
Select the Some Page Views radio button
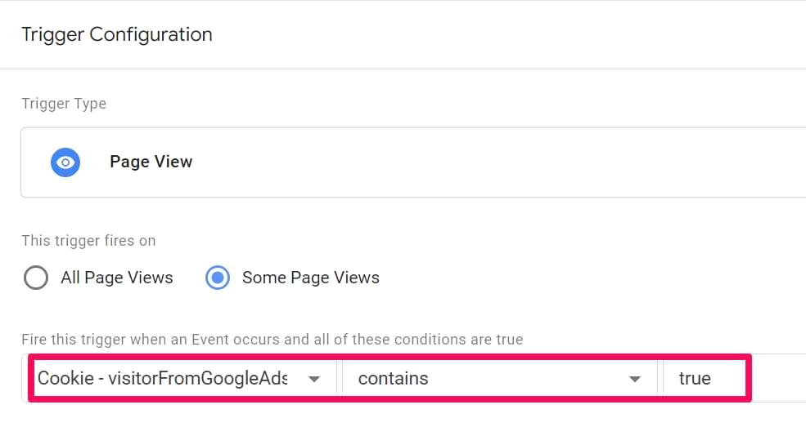(218, 278)
